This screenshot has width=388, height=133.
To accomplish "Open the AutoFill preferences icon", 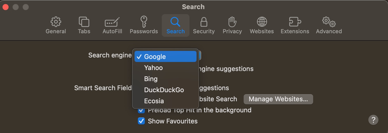I will [112, 22].
